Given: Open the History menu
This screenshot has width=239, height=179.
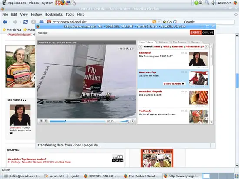Looking at the screenshot, I should pyautogui.click(x=37, y=14).
